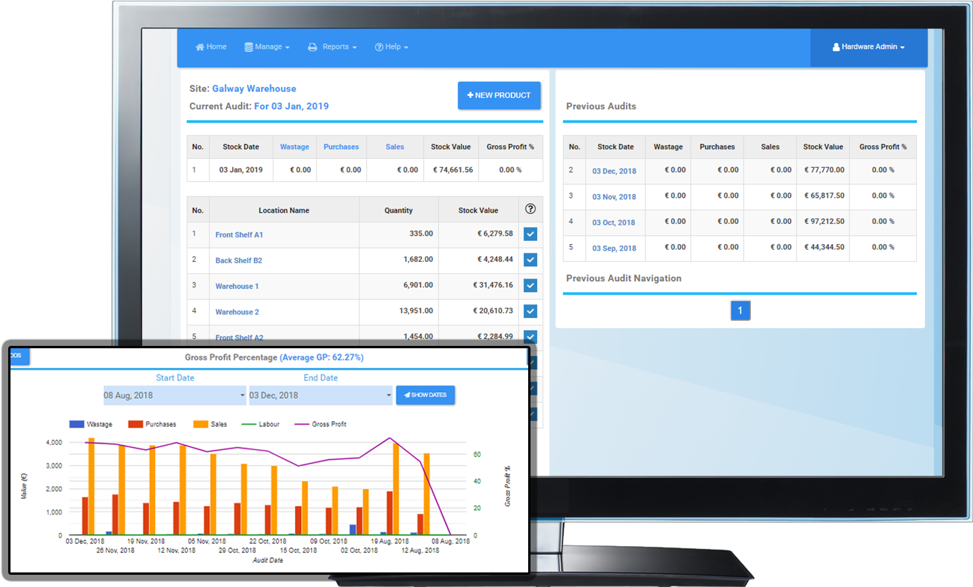This screenshot has width=973, height=587.
Task: Expand the End Date dropdown
Action: click(x=320, y=395)
